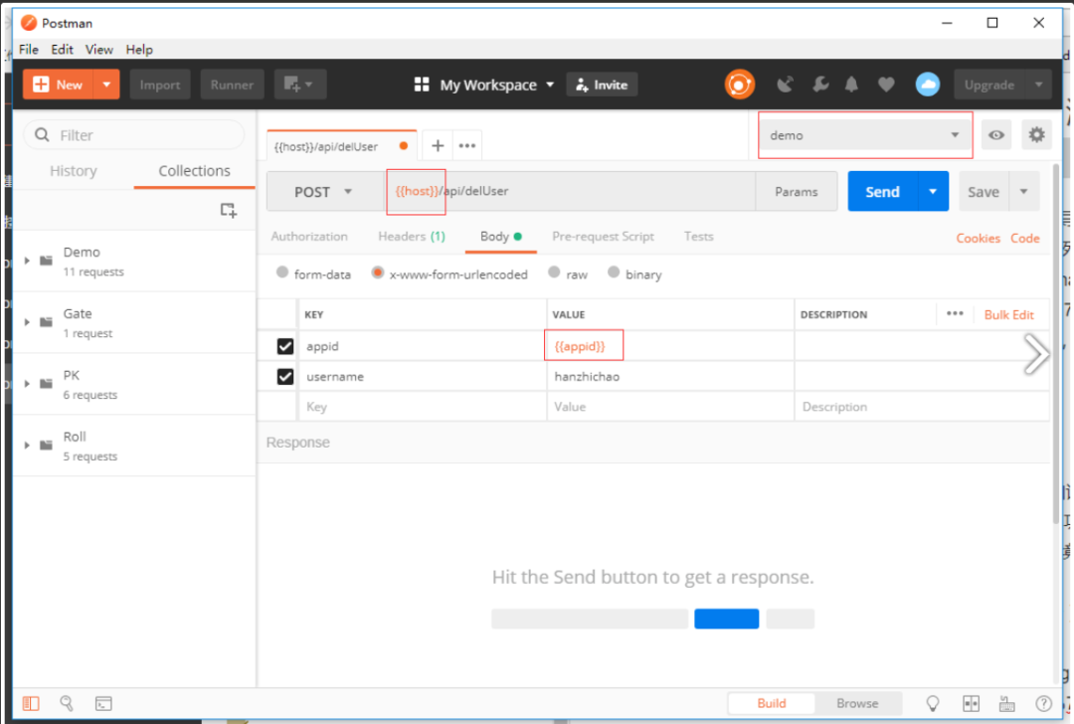Open notifications bell icon
Screen dimensions: 1074x724
click(x=851, y=85)
